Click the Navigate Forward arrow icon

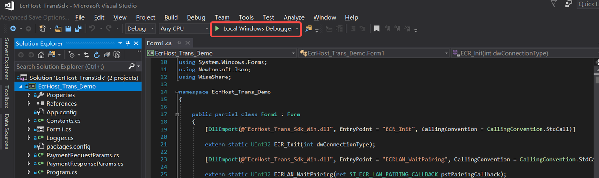tap(28, 28)
